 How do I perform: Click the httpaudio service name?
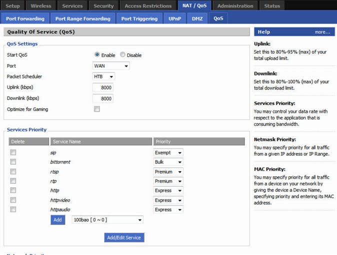pyautogui.click(x=60, y=209)
